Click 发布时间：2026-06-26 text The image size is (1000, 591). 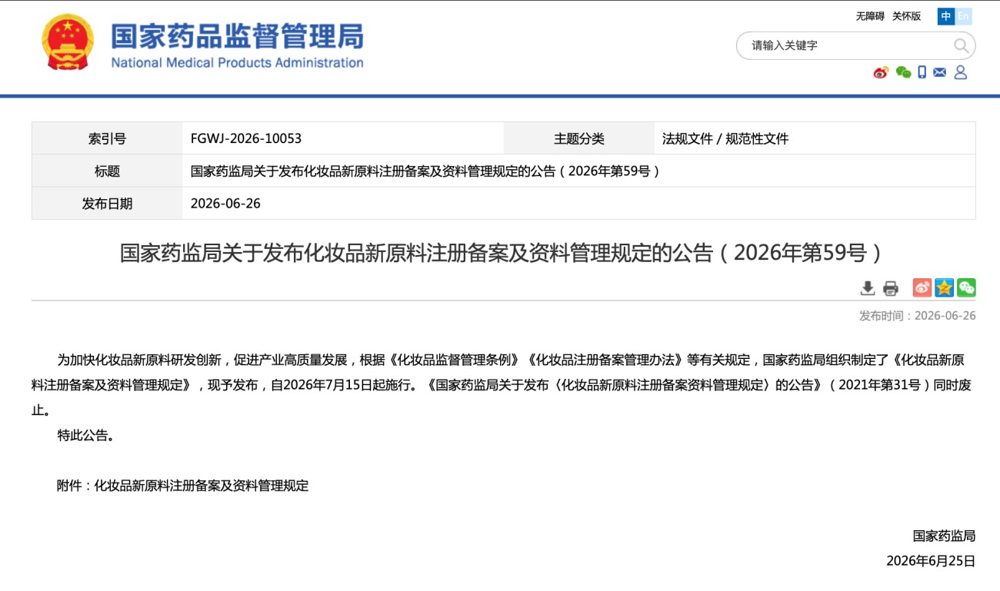(917, 316)
